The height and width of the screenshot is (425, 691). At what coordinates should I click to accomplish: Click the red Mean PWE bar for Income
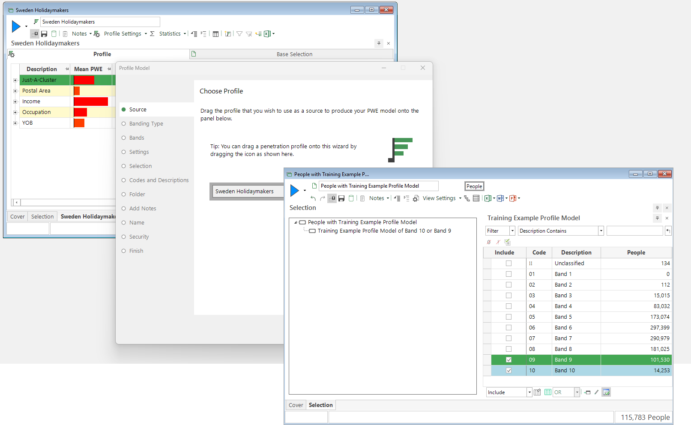click(x=91, y=102)
